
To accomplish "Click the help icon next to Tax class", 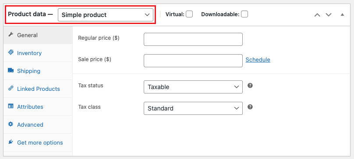I will click(250, 107).
